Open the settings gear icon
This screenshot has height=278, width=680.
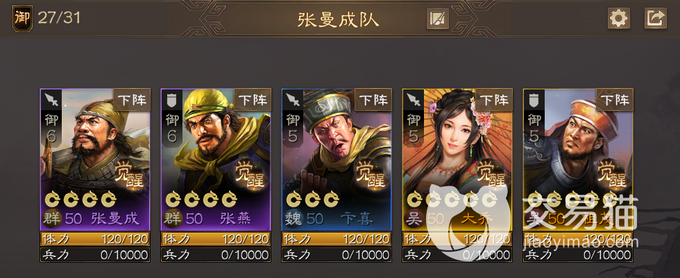click(x=618, y=18)
